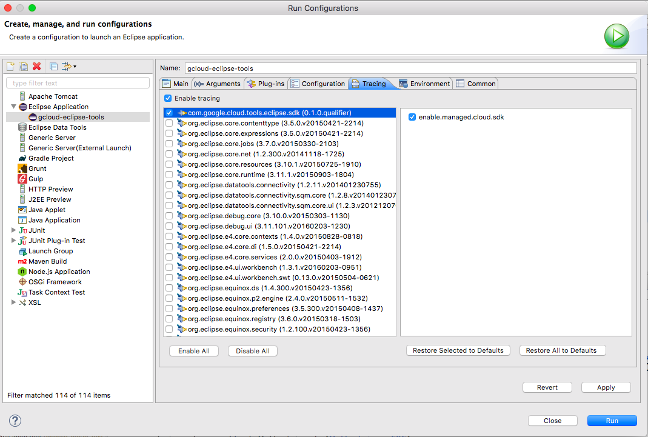Switch to Main tab
The width and height of the screenshot is (648, 437).
tap(176, 84)
